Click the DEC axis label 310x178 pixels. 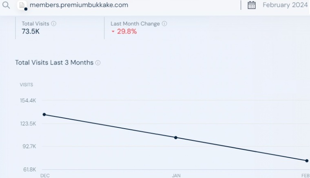(45, 176)
